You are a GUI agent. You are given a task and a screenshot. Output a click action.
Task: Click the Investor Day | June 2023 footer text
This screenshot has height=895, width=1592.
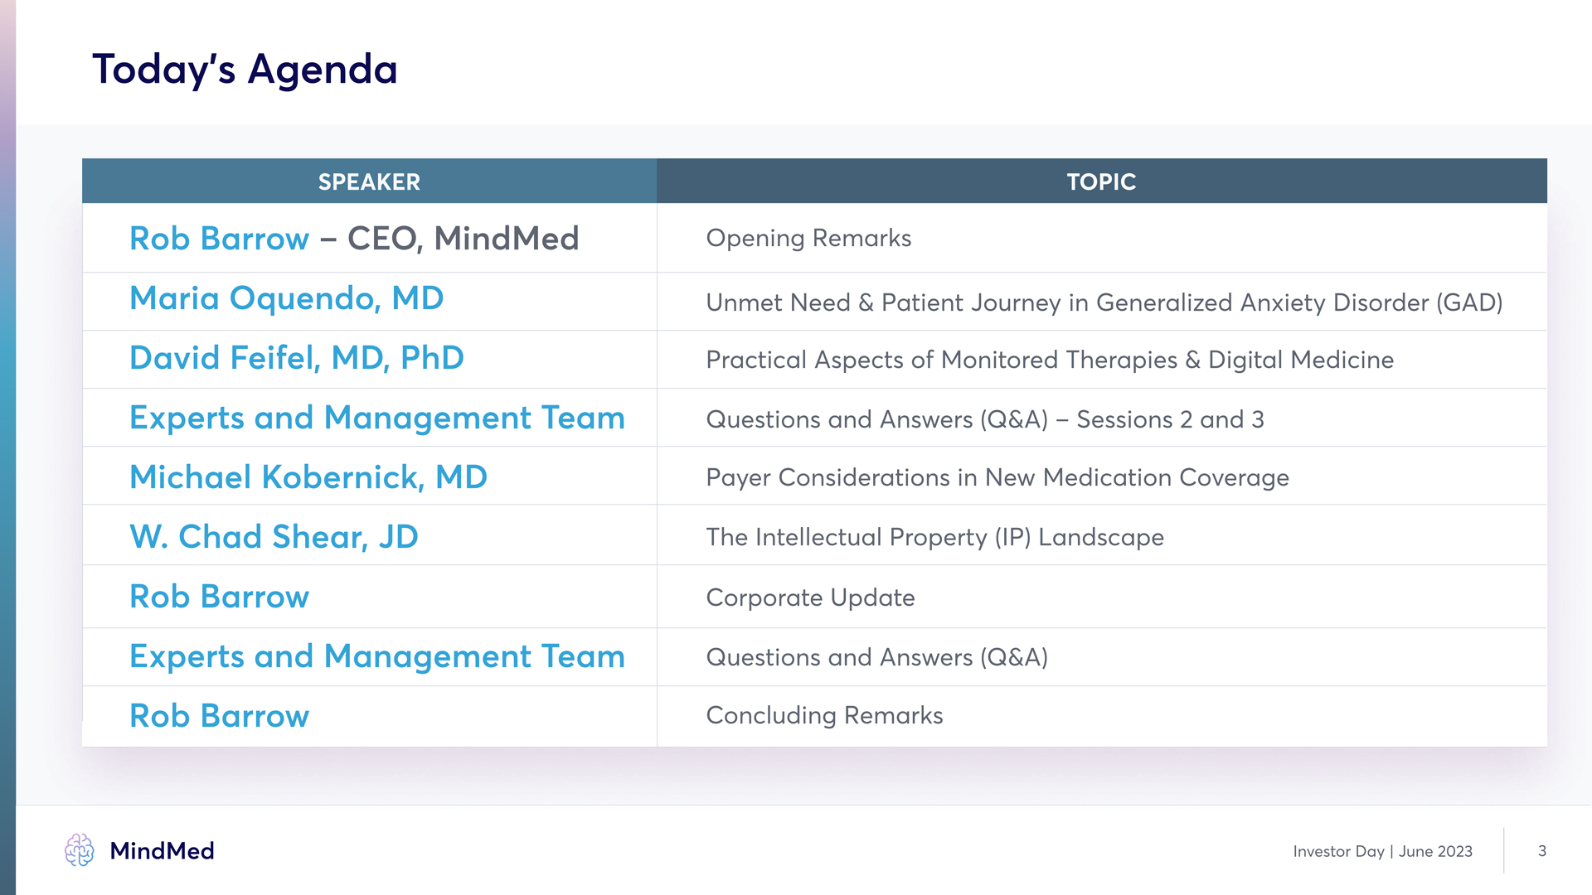pyautogui.click(x=1382, y=851)
